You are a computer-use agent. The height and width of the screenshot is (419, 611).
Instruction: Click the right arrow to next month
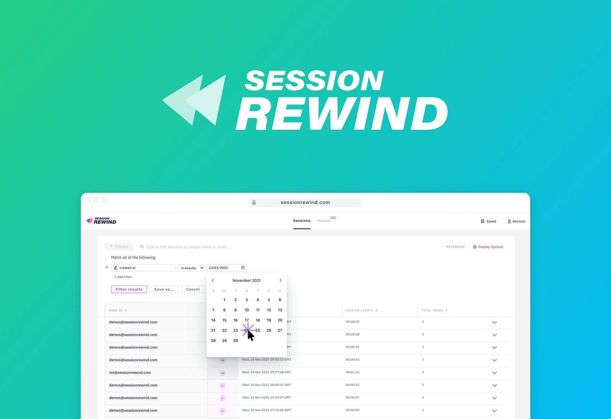tap(282, 281)
